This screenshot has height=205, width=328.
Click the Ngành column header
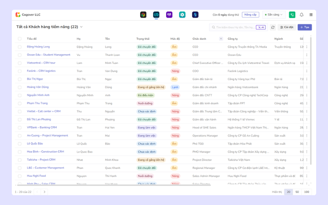278,39
